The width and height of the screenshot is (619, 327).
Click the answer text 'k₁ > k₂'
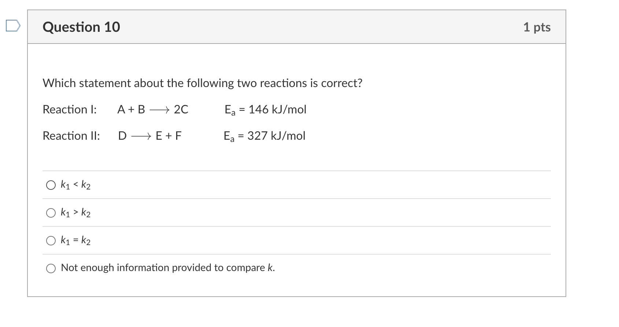[x=75, y=213]
